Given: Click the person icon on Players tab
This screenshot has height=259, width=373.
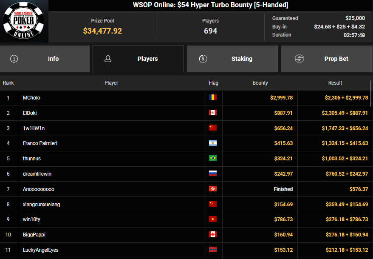Looking at the screenshot, I should point(108,59).
